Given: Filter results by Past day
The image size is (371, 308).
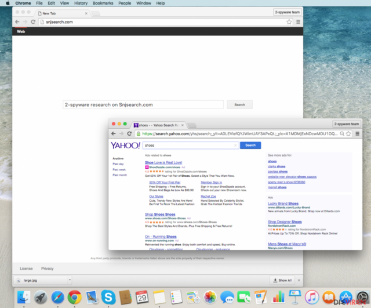Looking at the screenshot, I should pos(118,164).
